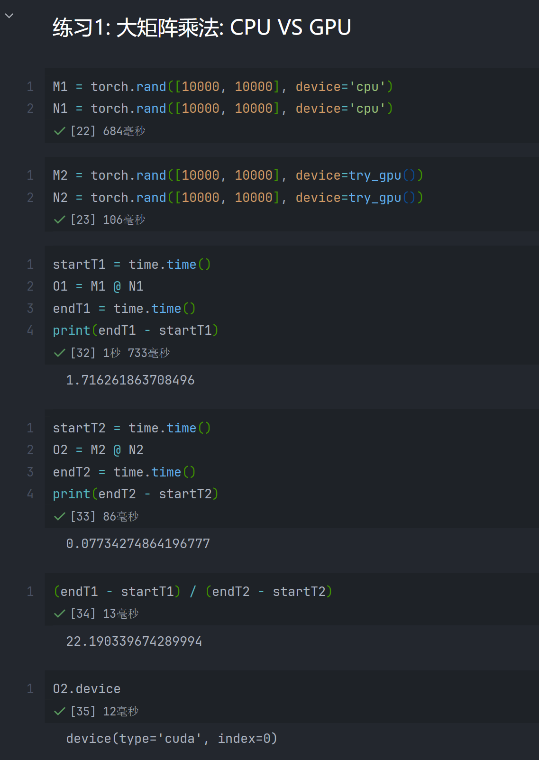
Task: Click the O2.device code line
Action: pos(87,689)
